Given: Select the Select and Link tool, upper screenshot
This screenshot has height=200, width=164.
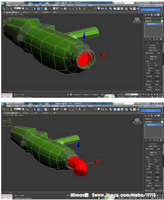Looking at the screenshot, I should 4,8.
